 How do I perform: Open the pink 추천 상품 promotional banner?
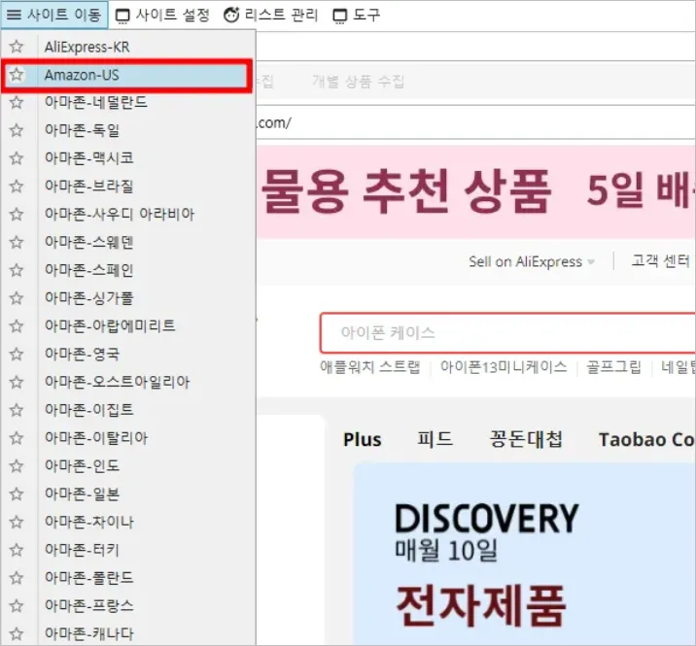pyautogui.click(x=476, y=191)
